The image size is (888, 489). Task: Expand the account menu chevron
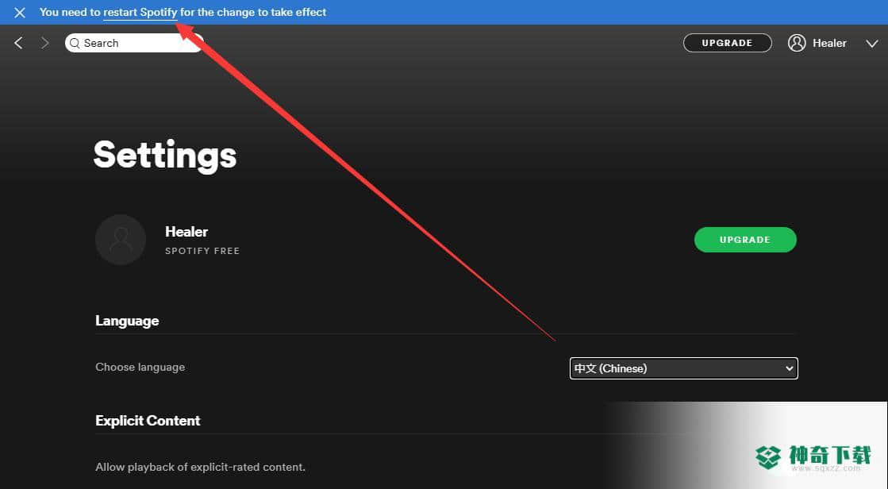871,44
